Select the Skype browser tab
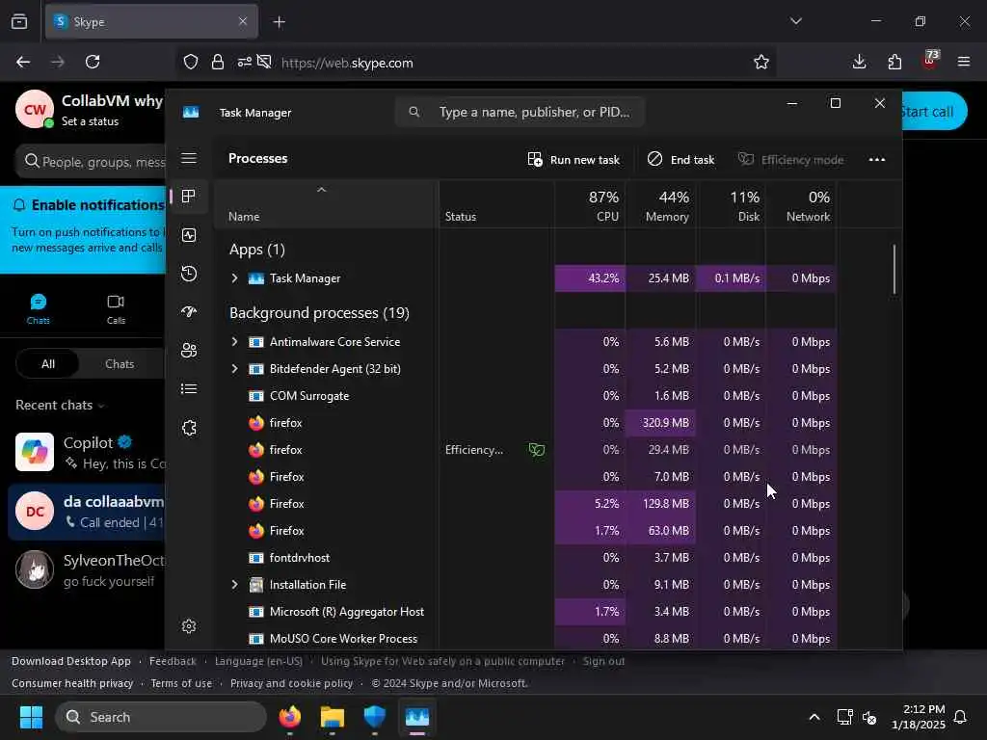Viewport: 987px width, 740px height. coord(151,22)
